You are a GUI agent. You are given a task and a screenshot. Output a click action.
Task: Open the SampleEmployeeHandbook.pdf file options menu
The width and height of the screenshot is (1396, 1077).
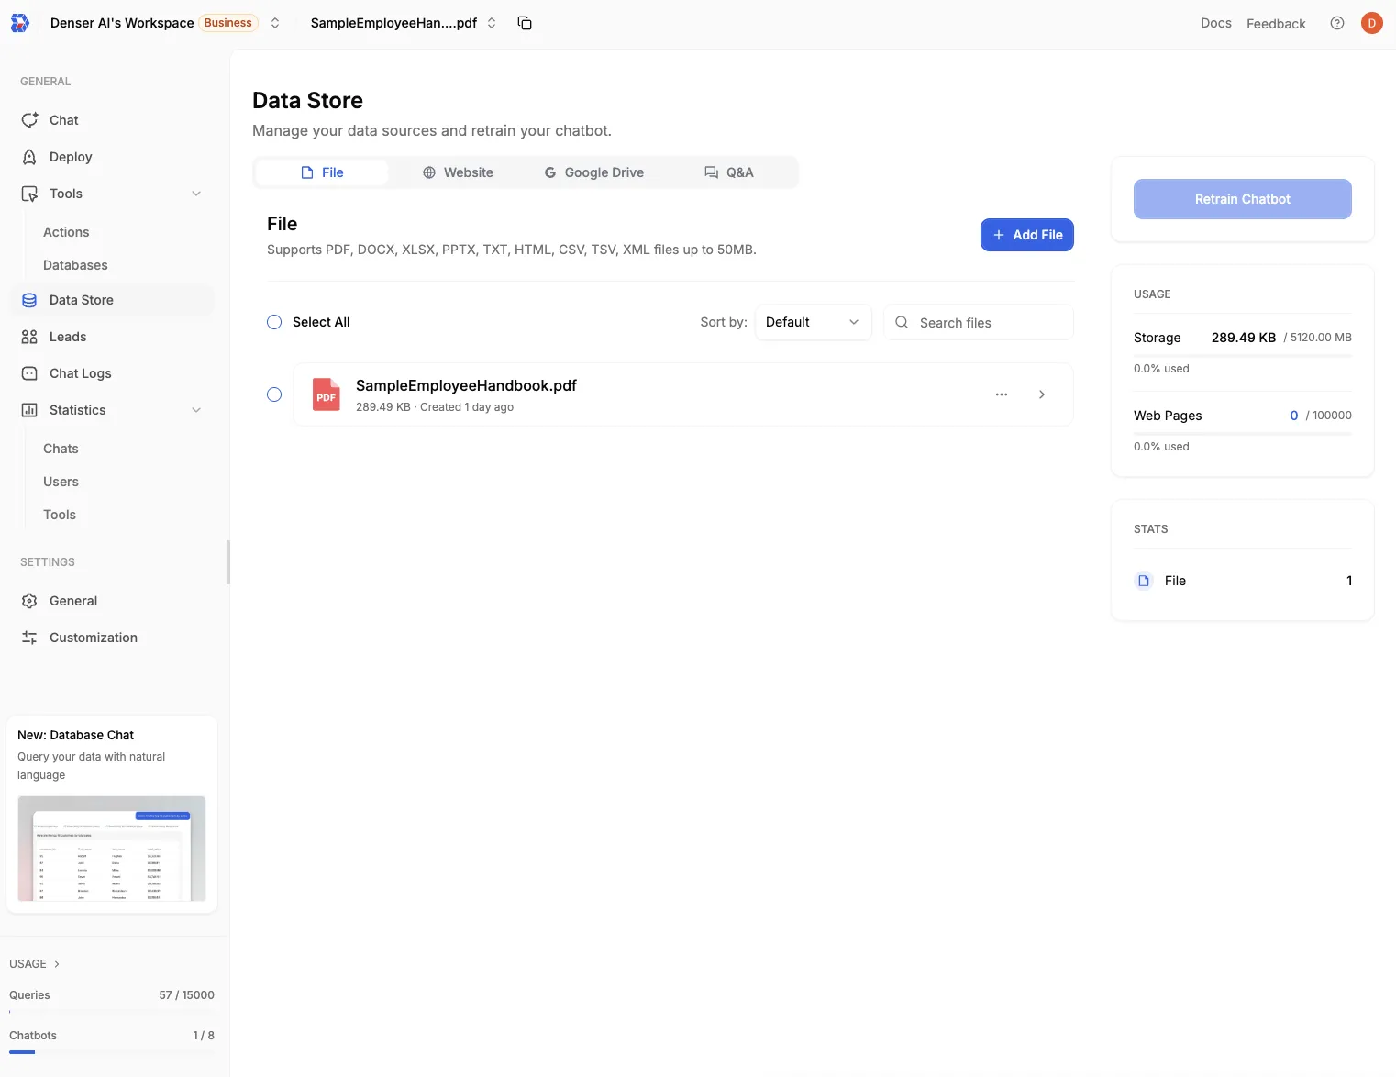(x=1001, y=394)
